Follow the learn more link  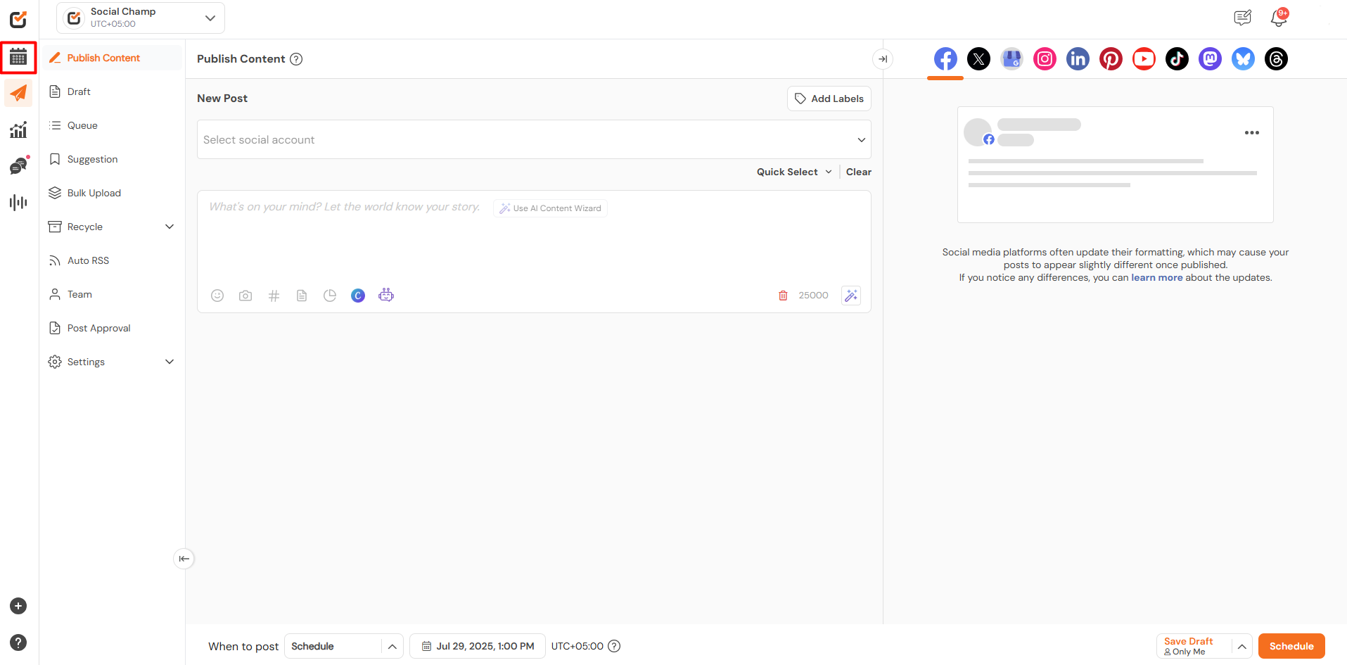(1156, 277)
